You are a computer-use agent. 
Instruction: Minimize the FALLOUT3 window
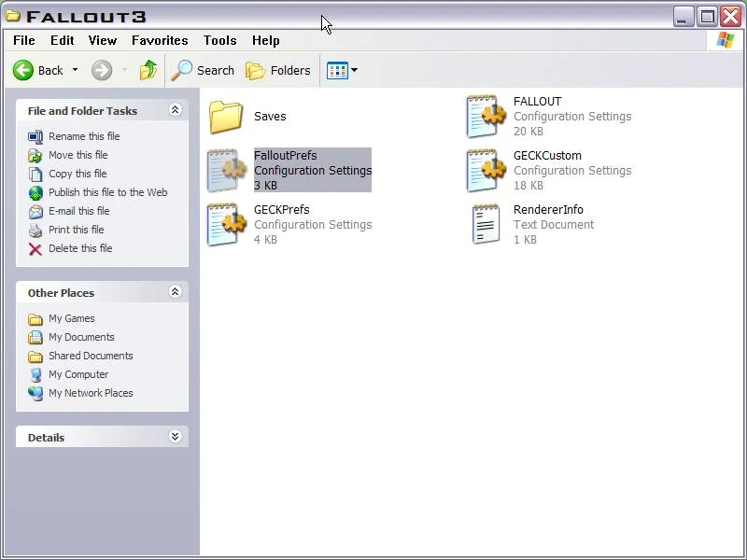684,17
